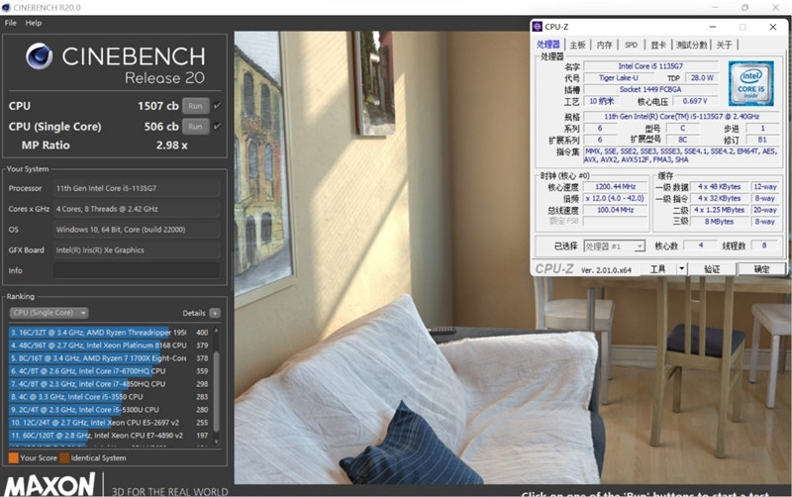Click the ranking list vertical scrollbar
Image resolution: width=792 pixels, height=497 pixels.
click(217, 386)
